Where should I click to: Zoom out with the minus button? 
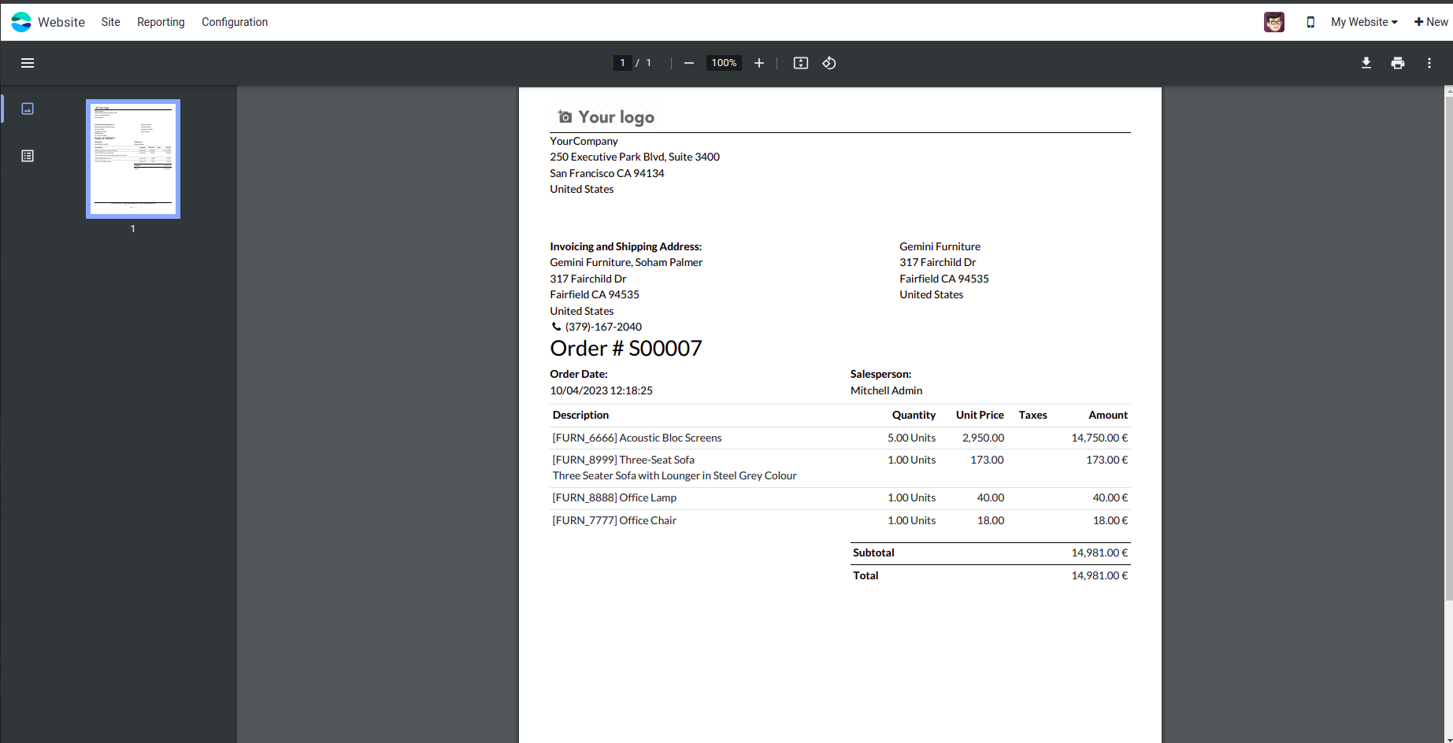689,63
